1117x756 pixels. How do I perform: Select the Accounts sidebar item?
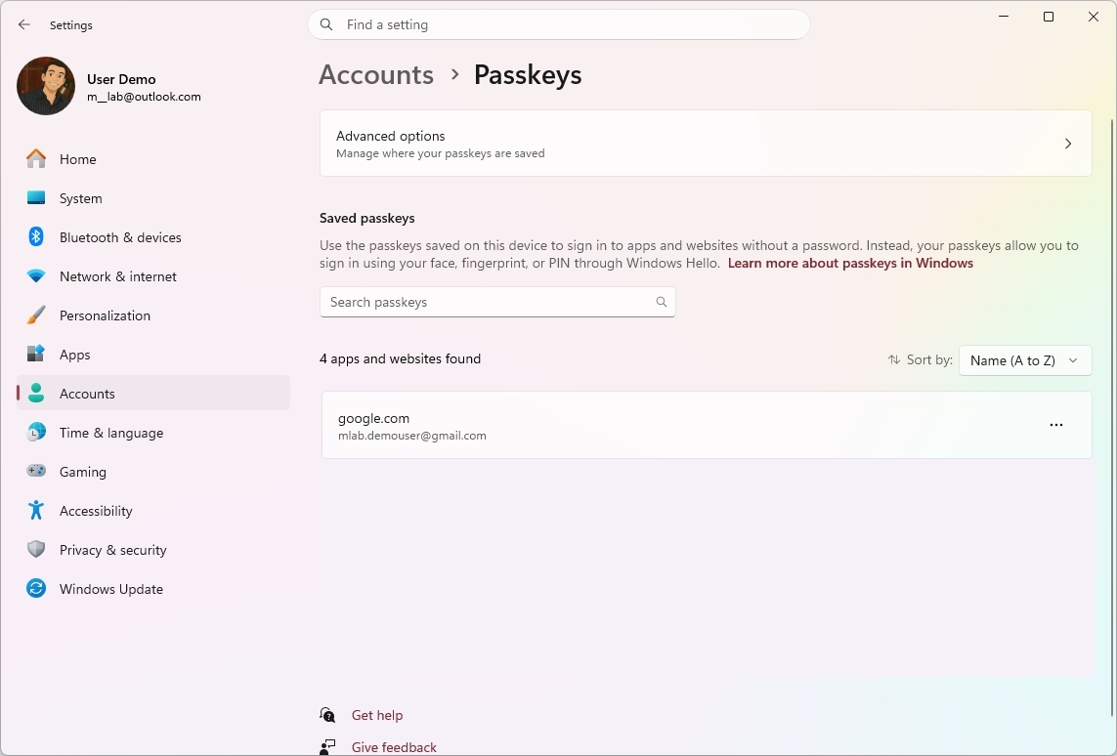pos(87,394)
